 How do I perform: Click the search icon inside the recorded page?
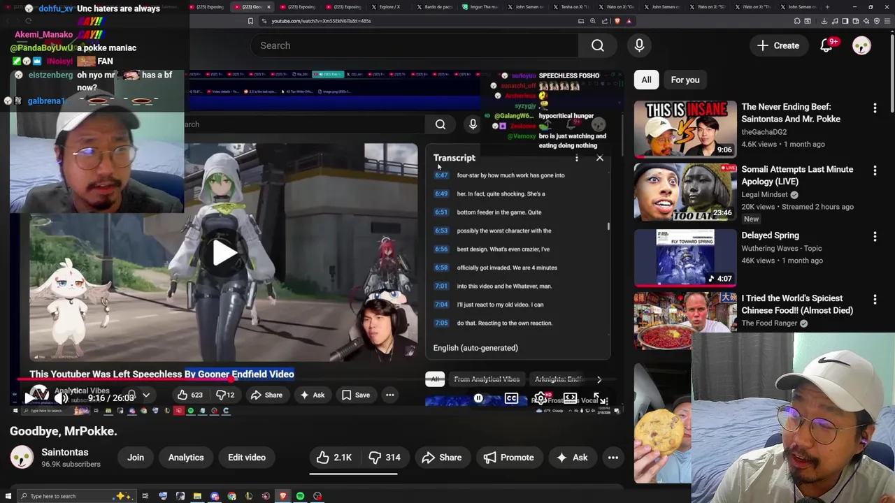click(441, 124)
